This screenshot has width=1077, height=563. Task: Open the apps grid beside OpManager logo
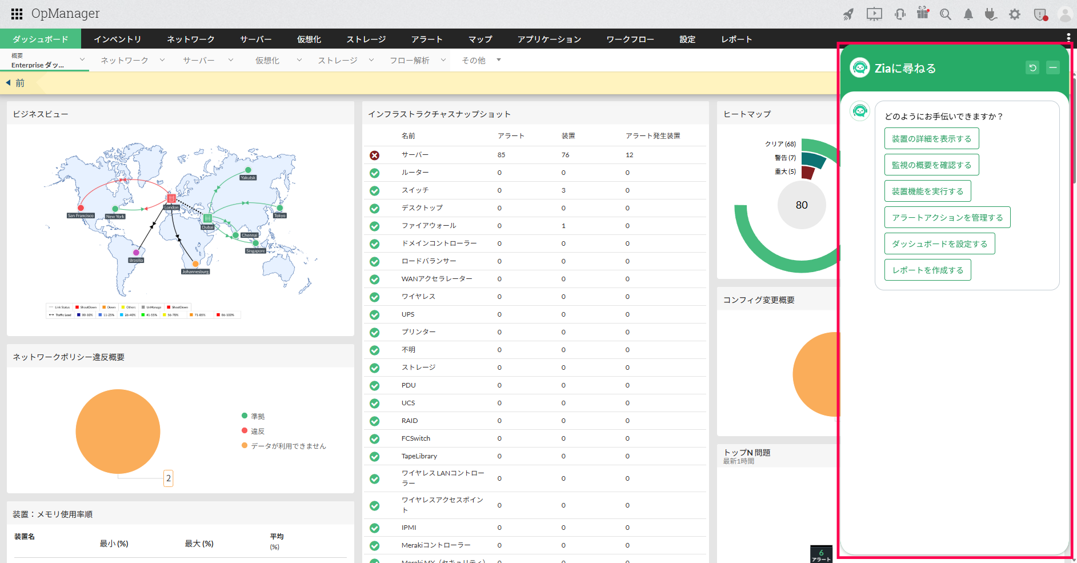pos(17,14)
